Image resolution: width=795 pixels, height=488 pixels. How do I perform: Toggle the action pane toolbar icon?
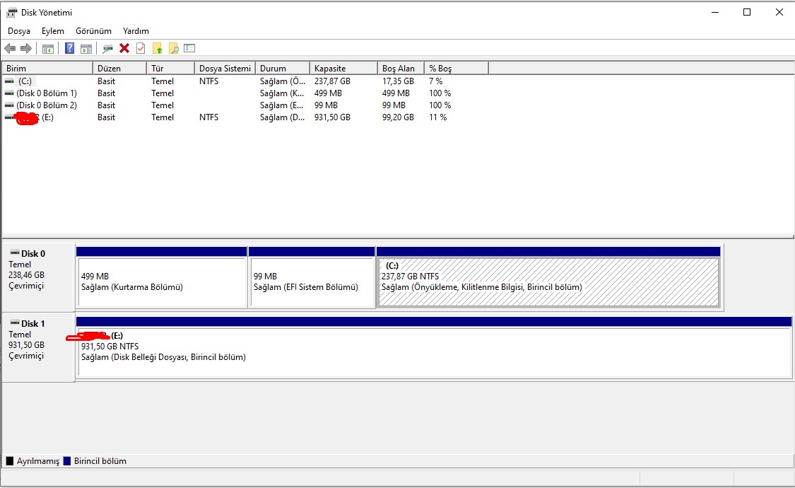(86, 48)
